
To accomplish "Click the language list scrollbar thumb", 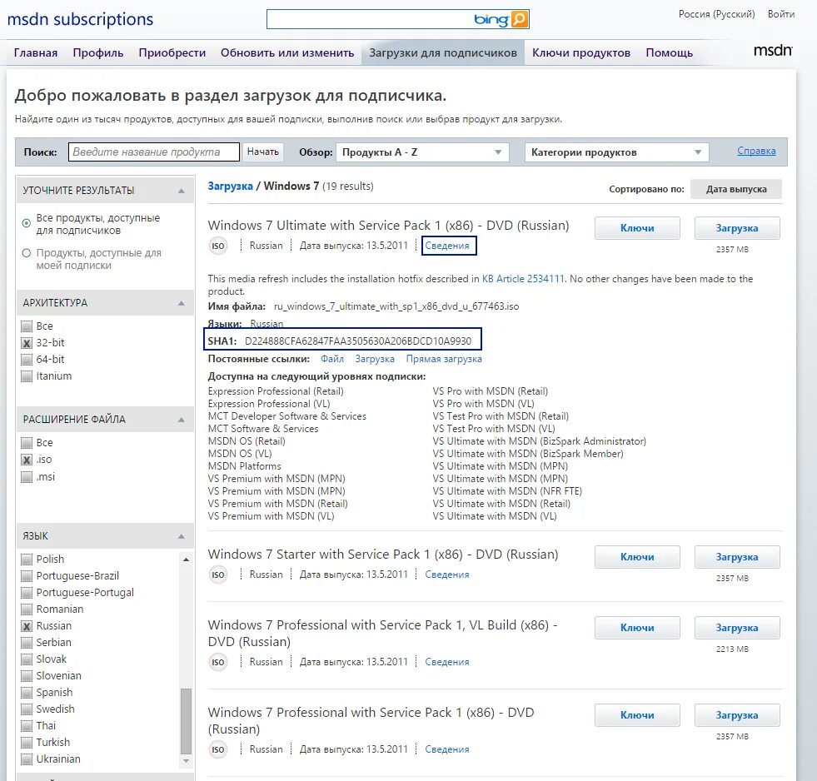I will click(x=186, y=722).
